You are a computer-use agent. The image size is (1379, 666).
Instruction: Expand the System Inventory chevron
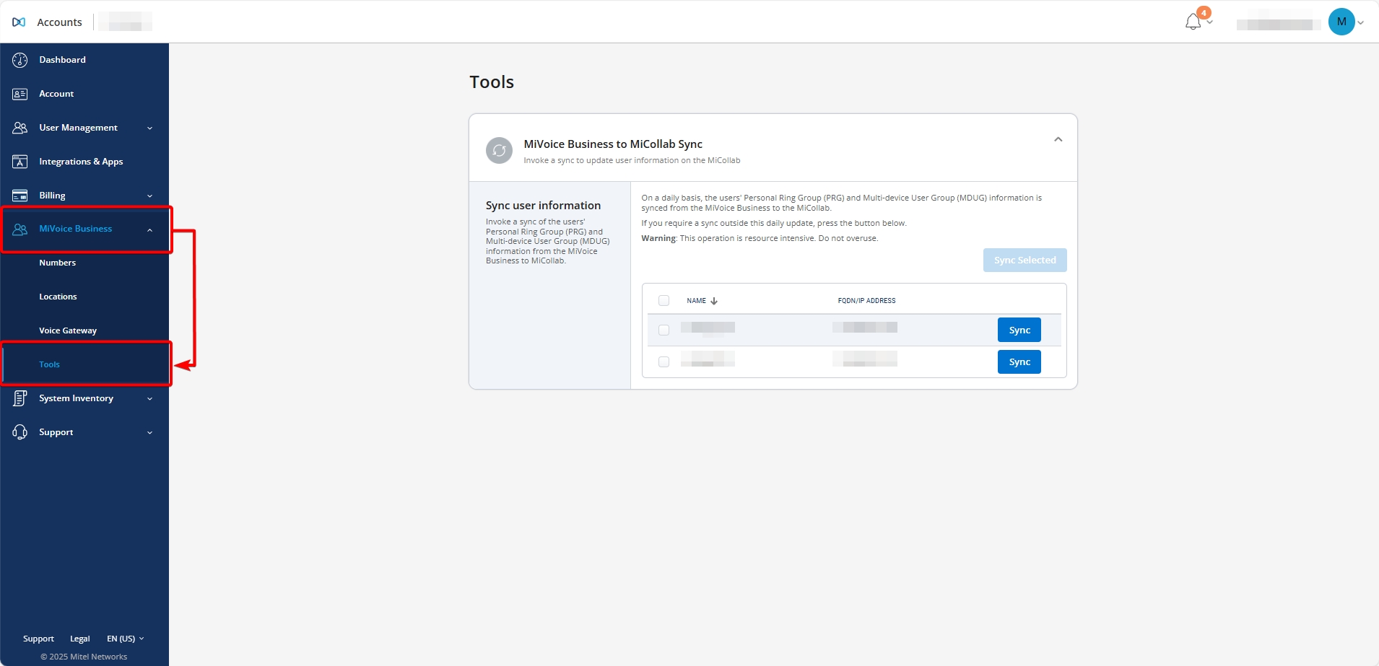pyautogui.click(x=150, y=399)
